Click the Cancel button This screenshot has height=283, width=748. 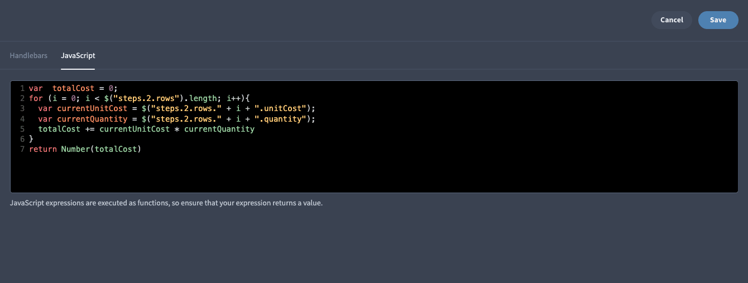coord(672,20)
